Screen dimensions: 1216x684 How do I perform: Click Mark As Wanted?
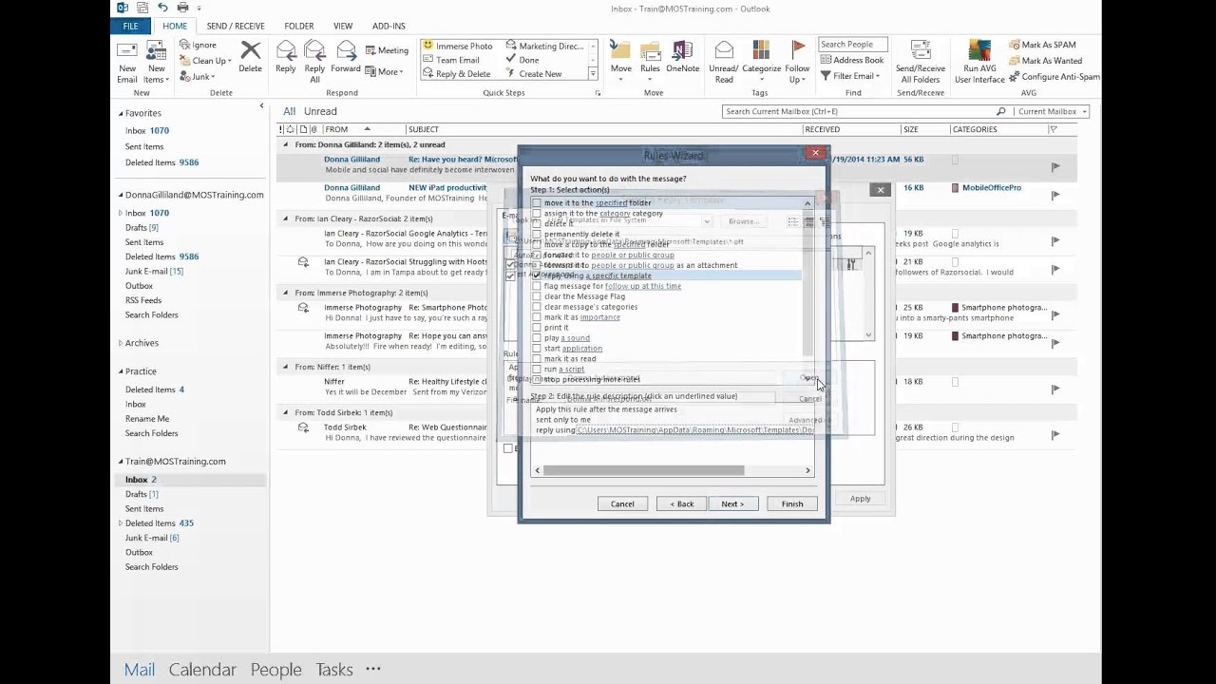1045,61
